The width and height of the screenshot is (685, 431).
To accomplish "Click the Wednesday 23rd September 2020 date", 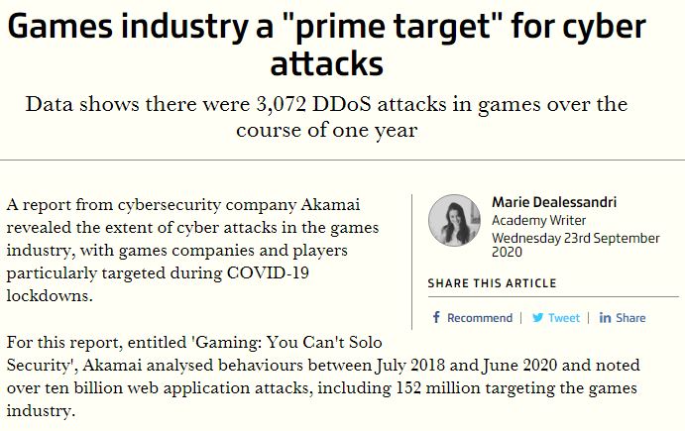I will tap(575, 245).
